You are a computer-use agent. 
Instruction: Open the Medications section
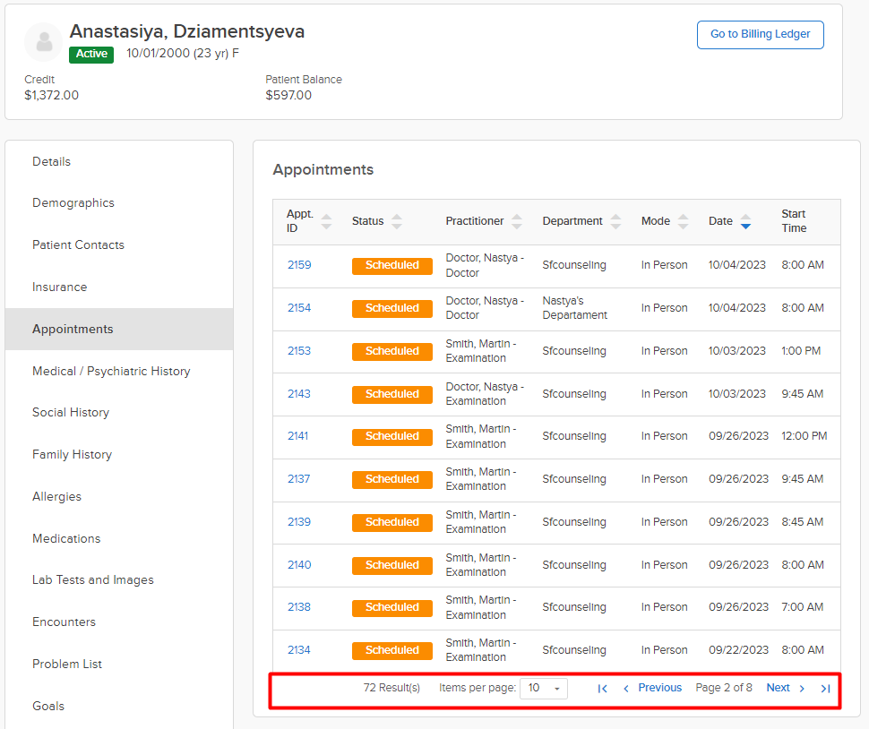pos(66,538)
